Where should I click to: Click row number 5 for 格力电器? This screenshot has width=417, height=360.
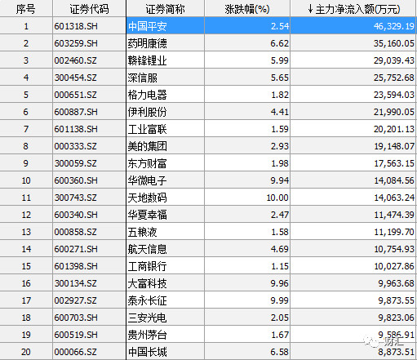pos(26,95)
